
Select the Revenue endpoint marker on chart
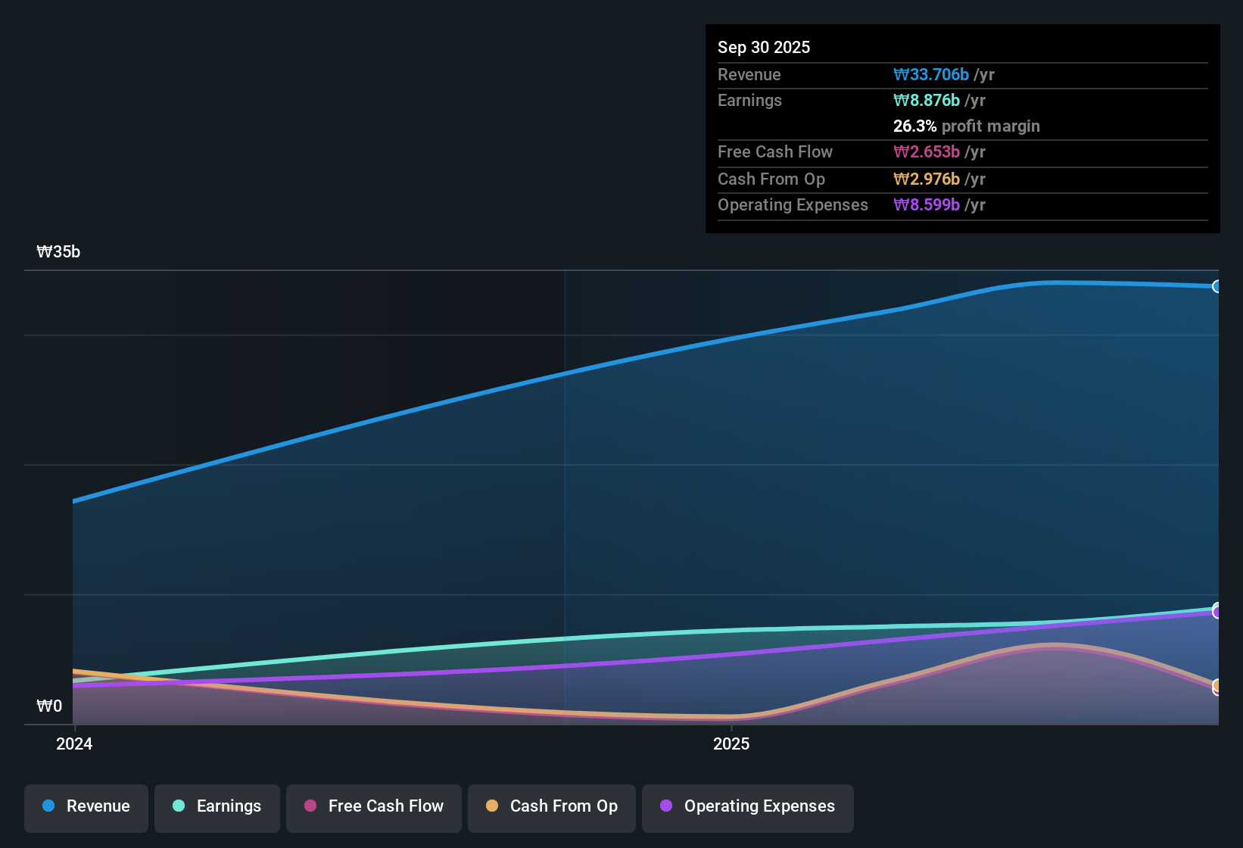click(x=1217, y=286)
